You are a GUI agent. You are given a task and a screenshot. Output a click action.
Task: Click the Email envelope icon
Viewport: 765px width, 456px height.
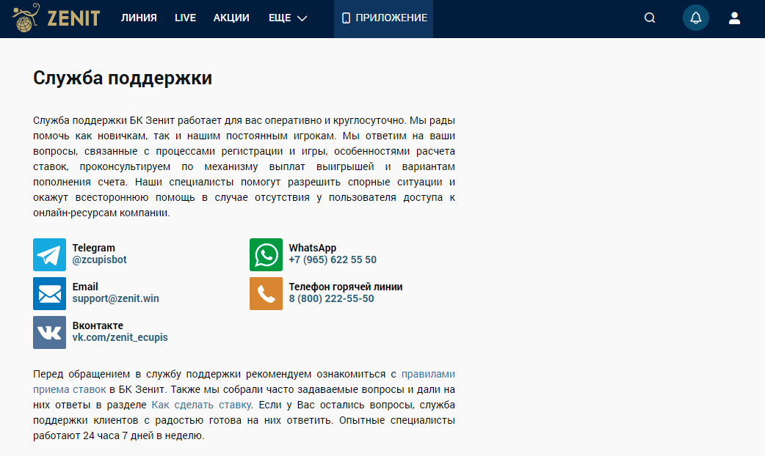click(49, 294)
